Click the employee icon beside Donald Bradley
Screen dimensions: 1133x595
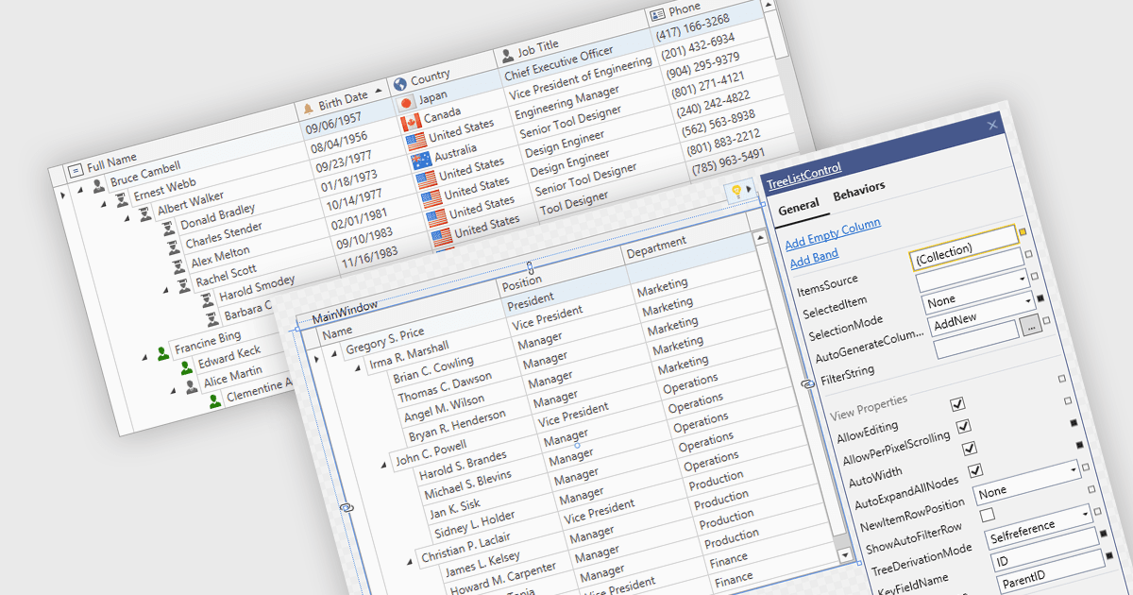point(168,229)
